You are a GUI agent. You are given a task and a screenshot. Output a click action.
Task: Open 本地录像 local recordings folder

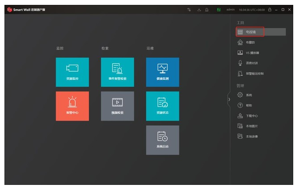(x=251, y=136)
